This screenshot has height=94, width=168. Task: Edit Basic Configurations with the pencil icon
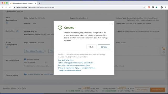click(7, 23)
